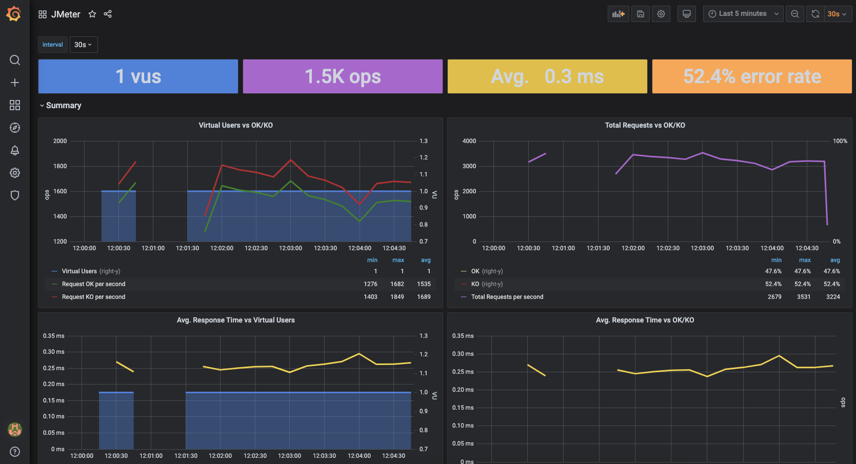Click the Create plus icon in sidebar

[x=15, y=83]
